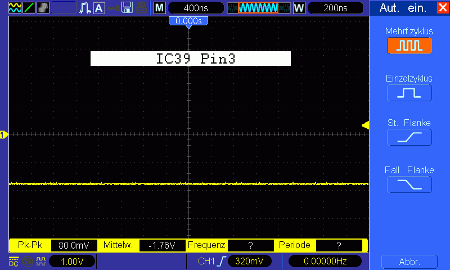Click the printer icon in toolbar

click(142, 8)
